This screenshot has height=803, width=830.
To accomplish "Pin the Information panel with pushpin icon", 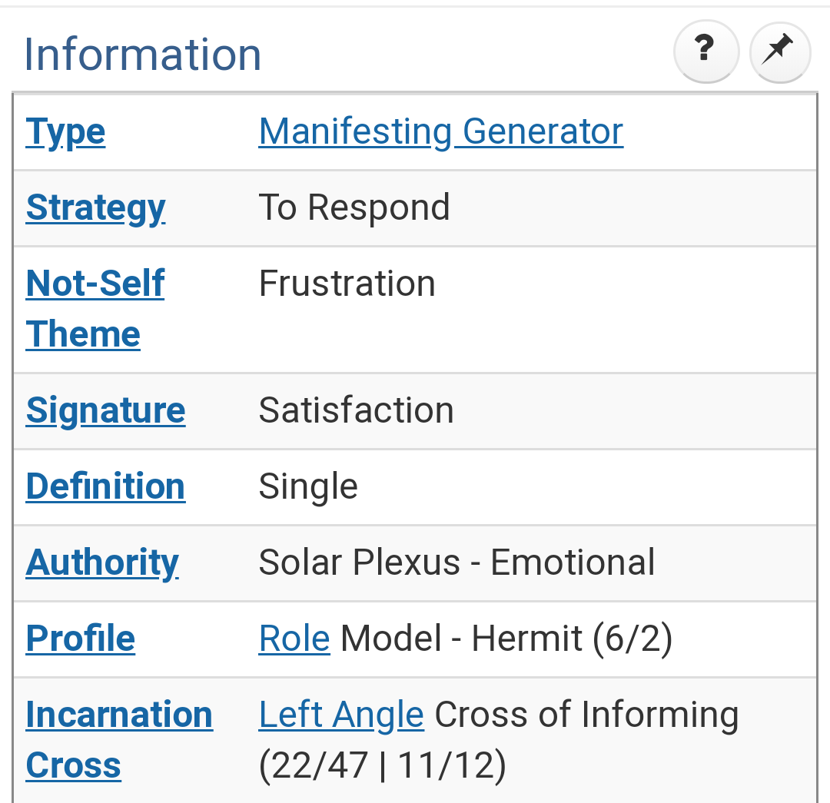I will (x=780, y=51).
